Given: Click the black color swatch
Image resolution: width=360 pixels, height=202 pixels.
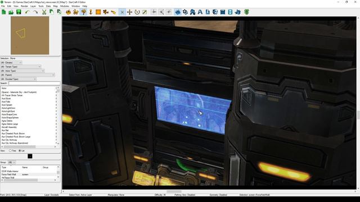Looking at the screenshot, I should coord(30,156).
